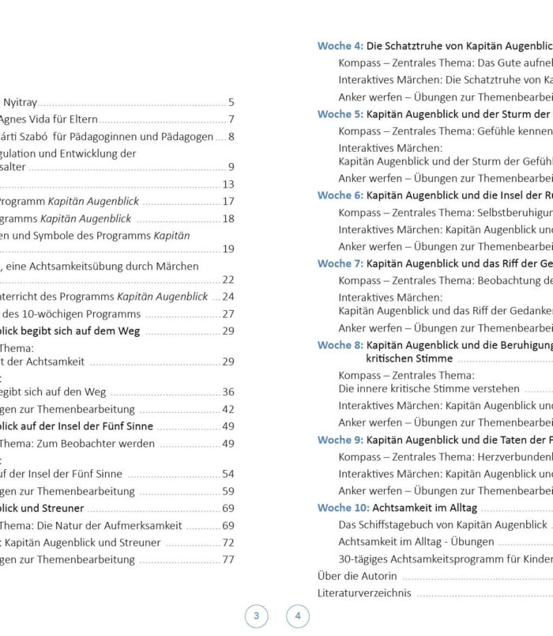The image size is (553, 636).
Task: Select Woche 8 chapter heading
Action: [x=434, y=345]
